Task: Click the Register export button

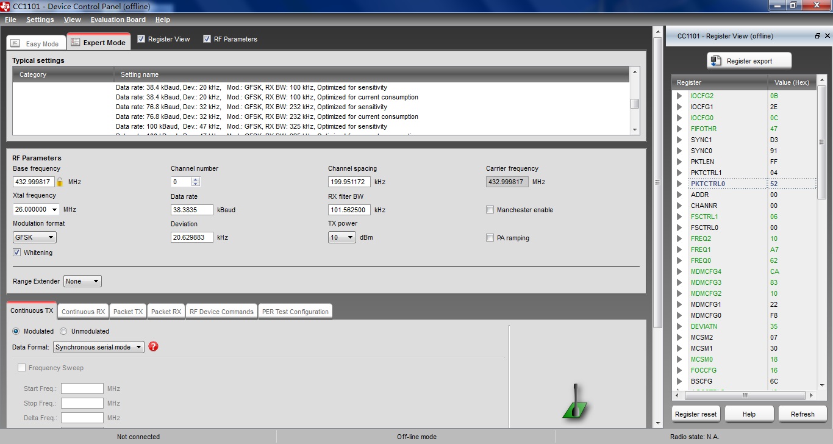Action: coord(749,61)
